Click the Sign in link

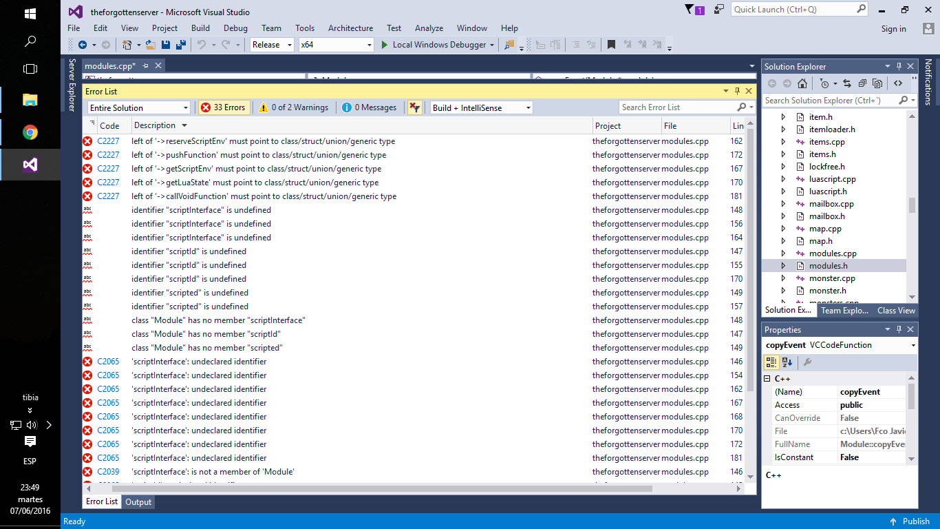tap(893, 29)
